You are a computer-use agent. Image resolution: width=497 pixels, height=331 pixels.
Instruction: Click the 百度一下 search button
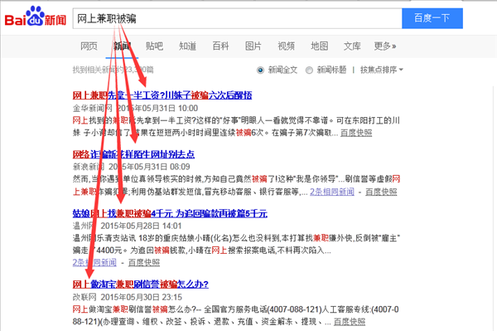pos(432,18)
